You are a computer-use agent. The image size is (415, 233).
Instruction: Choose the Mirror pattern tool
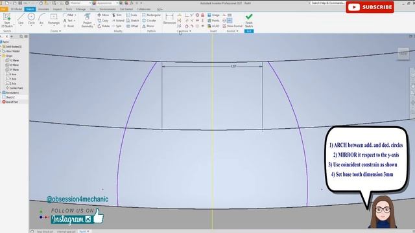(x=148, y=26)
